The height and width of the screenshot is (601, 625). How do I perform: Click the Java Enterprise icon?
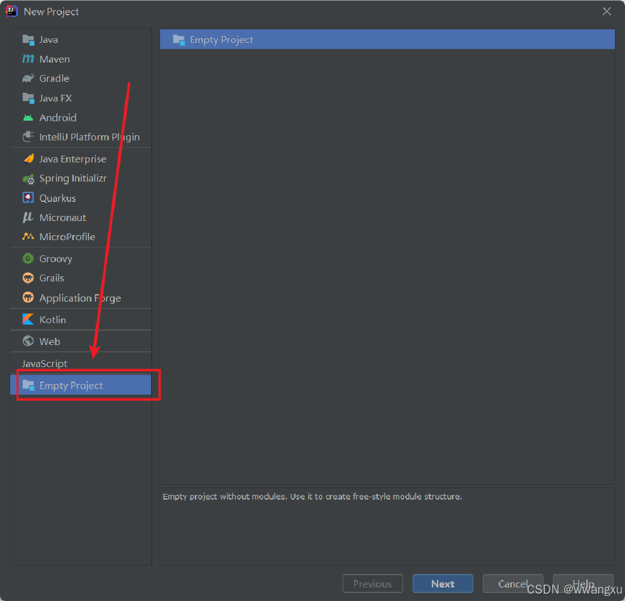point(28,159)
